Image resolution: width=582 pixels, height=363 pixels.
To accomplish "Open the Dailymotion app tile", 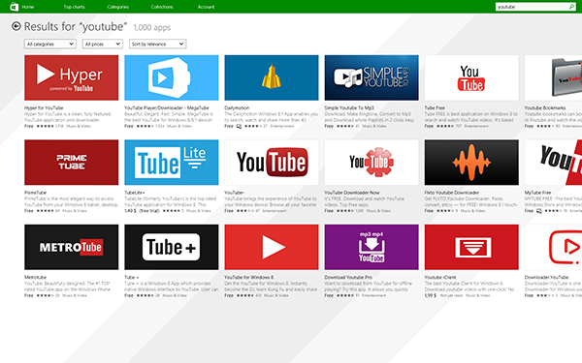I will (272, 77).
